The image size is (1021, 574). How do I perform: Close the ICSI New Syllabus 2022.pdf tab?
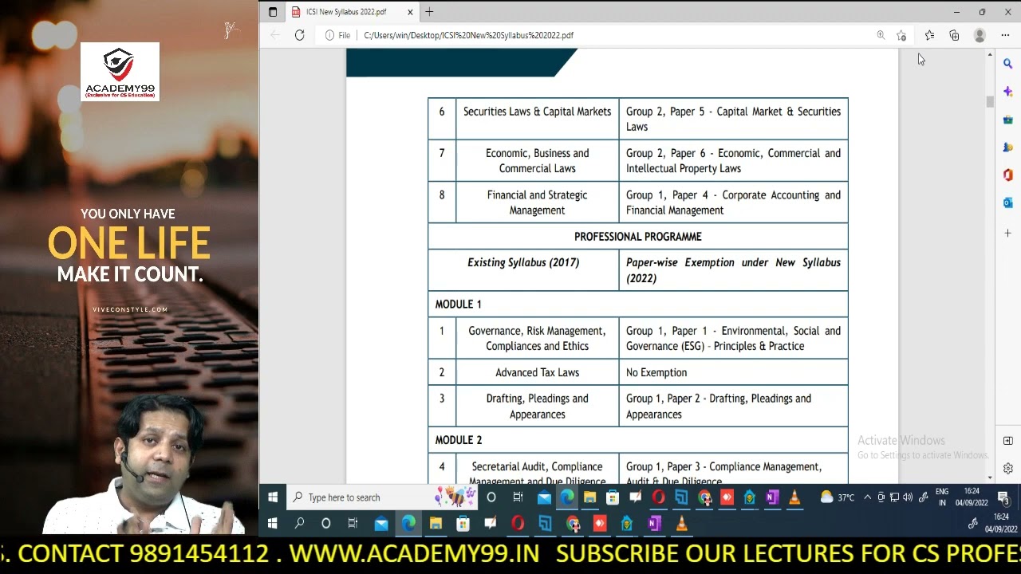click(x=411, y=12)
